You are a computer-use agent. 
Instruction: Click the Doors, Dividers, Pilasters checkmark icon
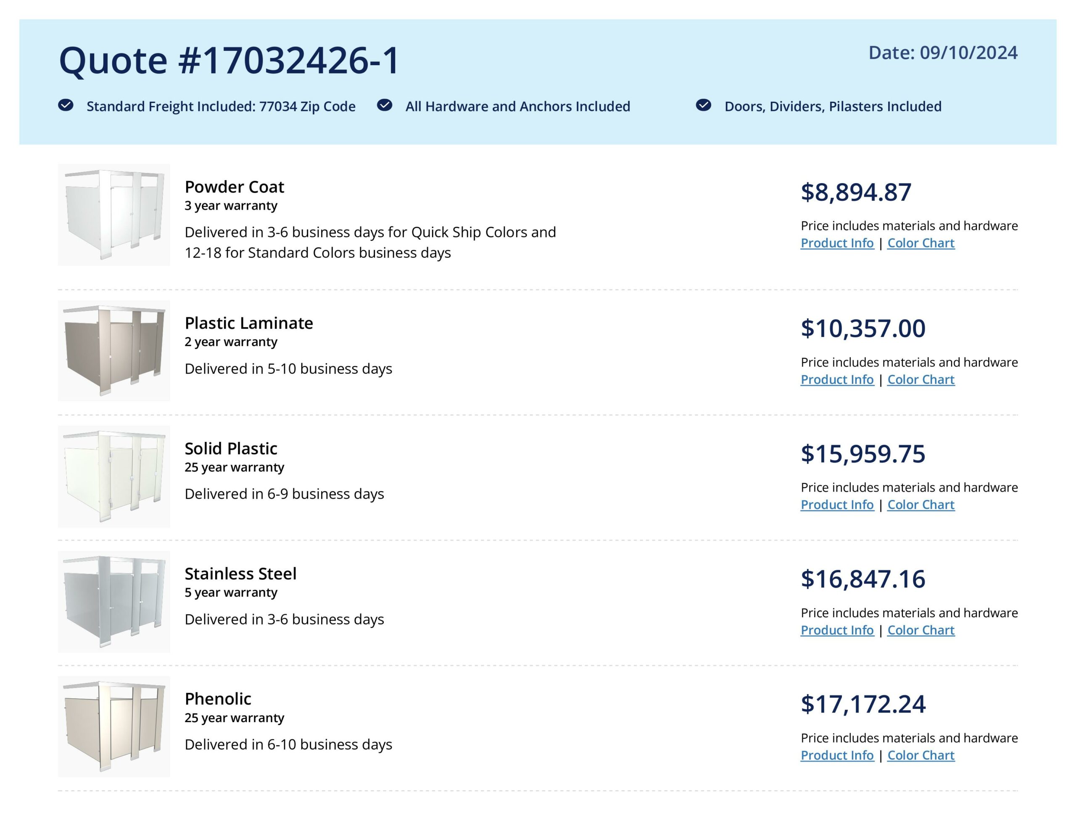pyautogui.click(x=704, y=105)
